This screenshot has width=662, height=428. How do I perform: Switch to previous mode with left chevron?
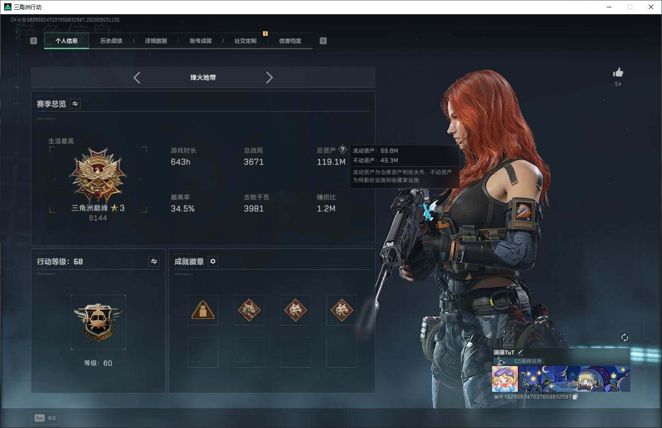tap(137, 78)
